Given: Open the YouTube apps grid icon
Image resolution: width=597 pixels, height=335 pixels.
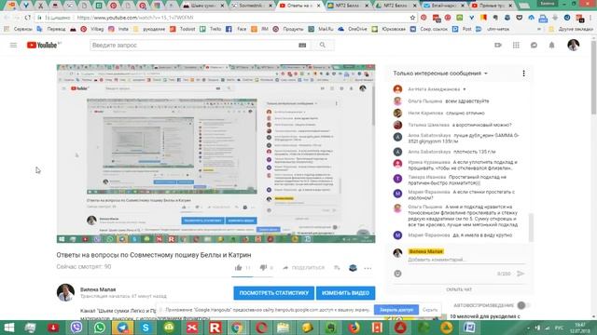Looking at the screenshot, I should (x=516, y=46).
